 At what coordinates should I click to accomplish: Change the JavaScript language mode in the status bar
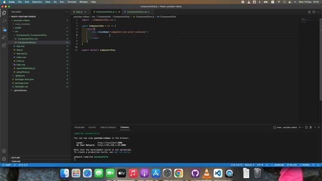pyautogui.click(x=279, y=165)
